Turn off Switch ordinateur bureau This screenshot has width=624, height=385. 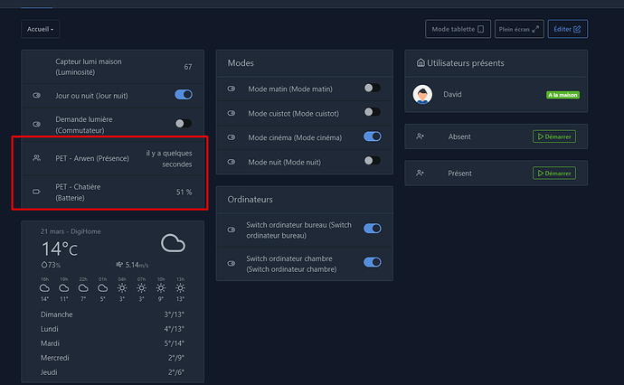[371, 230]
